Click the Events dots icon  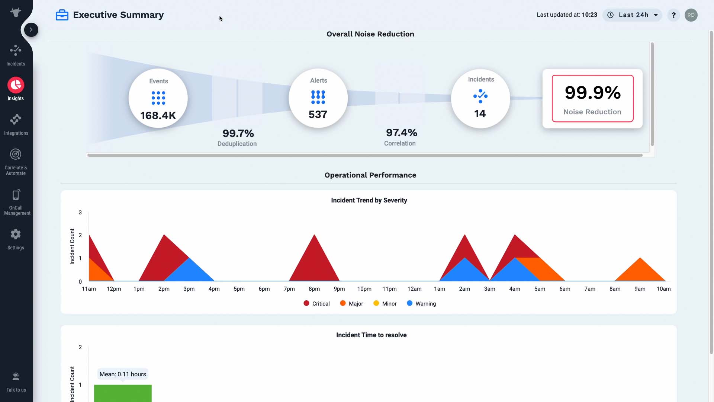click(x=158, y=98)
